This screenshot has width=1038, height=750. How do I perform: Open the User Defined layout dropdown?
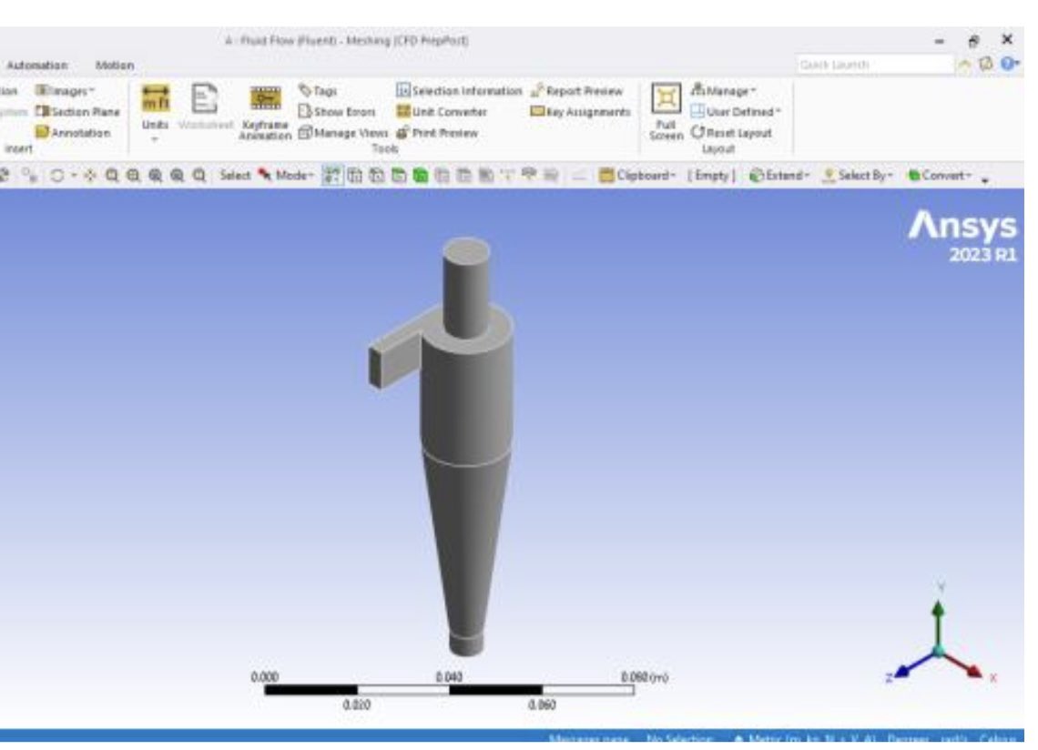736,111
